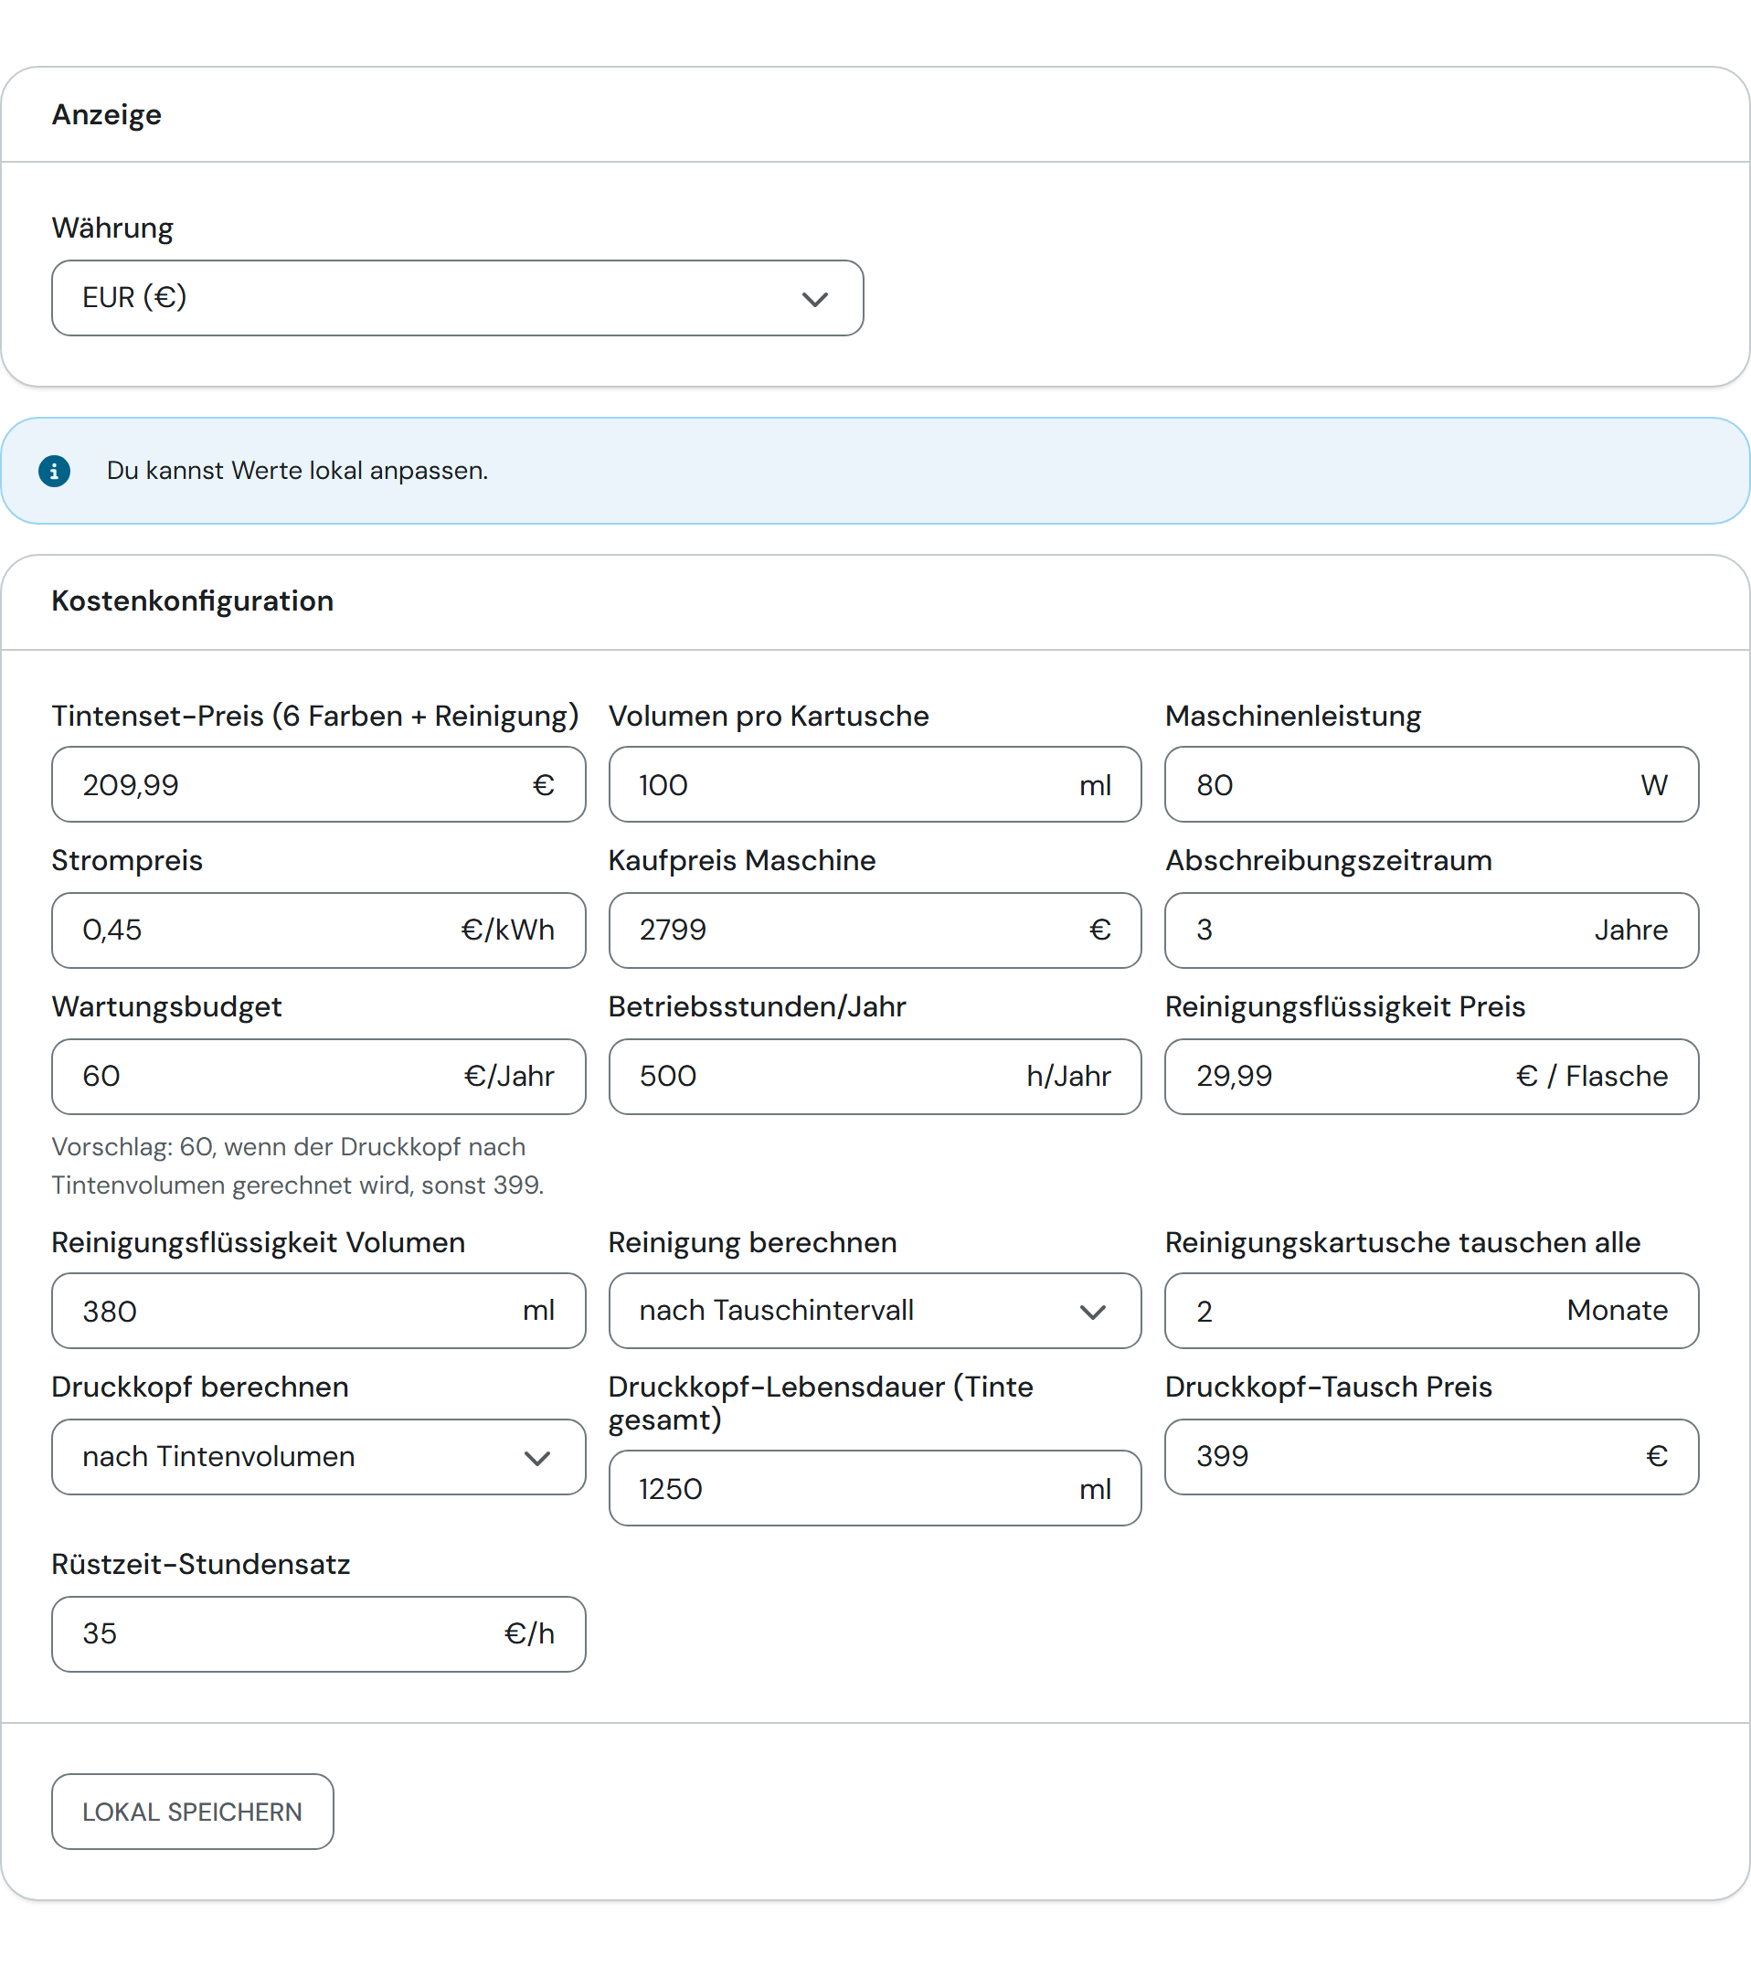
Task: Click the '€/kWh' unit in Strompreis
Action: pos(508,930)
